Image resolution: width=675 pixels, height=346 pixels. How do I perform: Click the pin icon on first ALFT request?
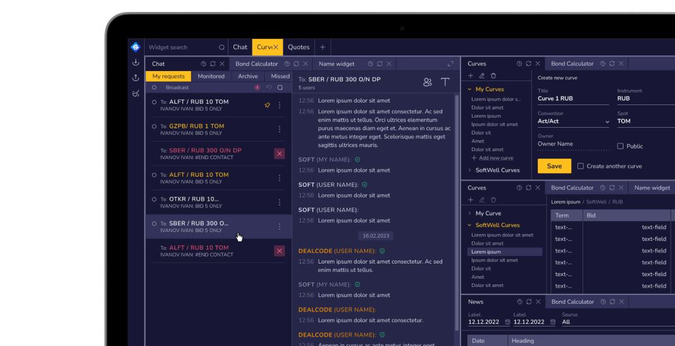[x=267, y=105]
